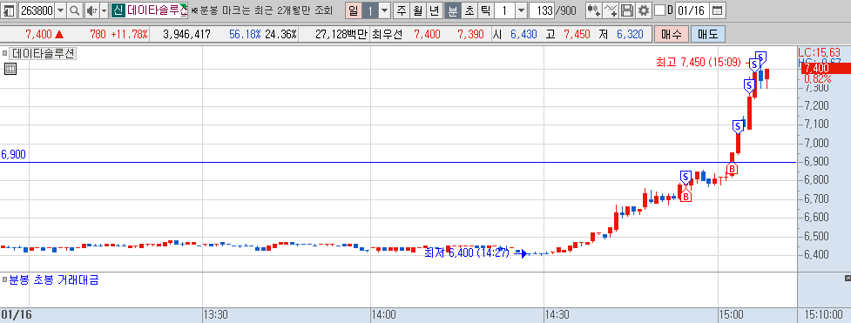Toggle the 분봉 초봉 거래대금 panel marker
The height and width of the screenshot is (323, 851).
click(5, 280)
